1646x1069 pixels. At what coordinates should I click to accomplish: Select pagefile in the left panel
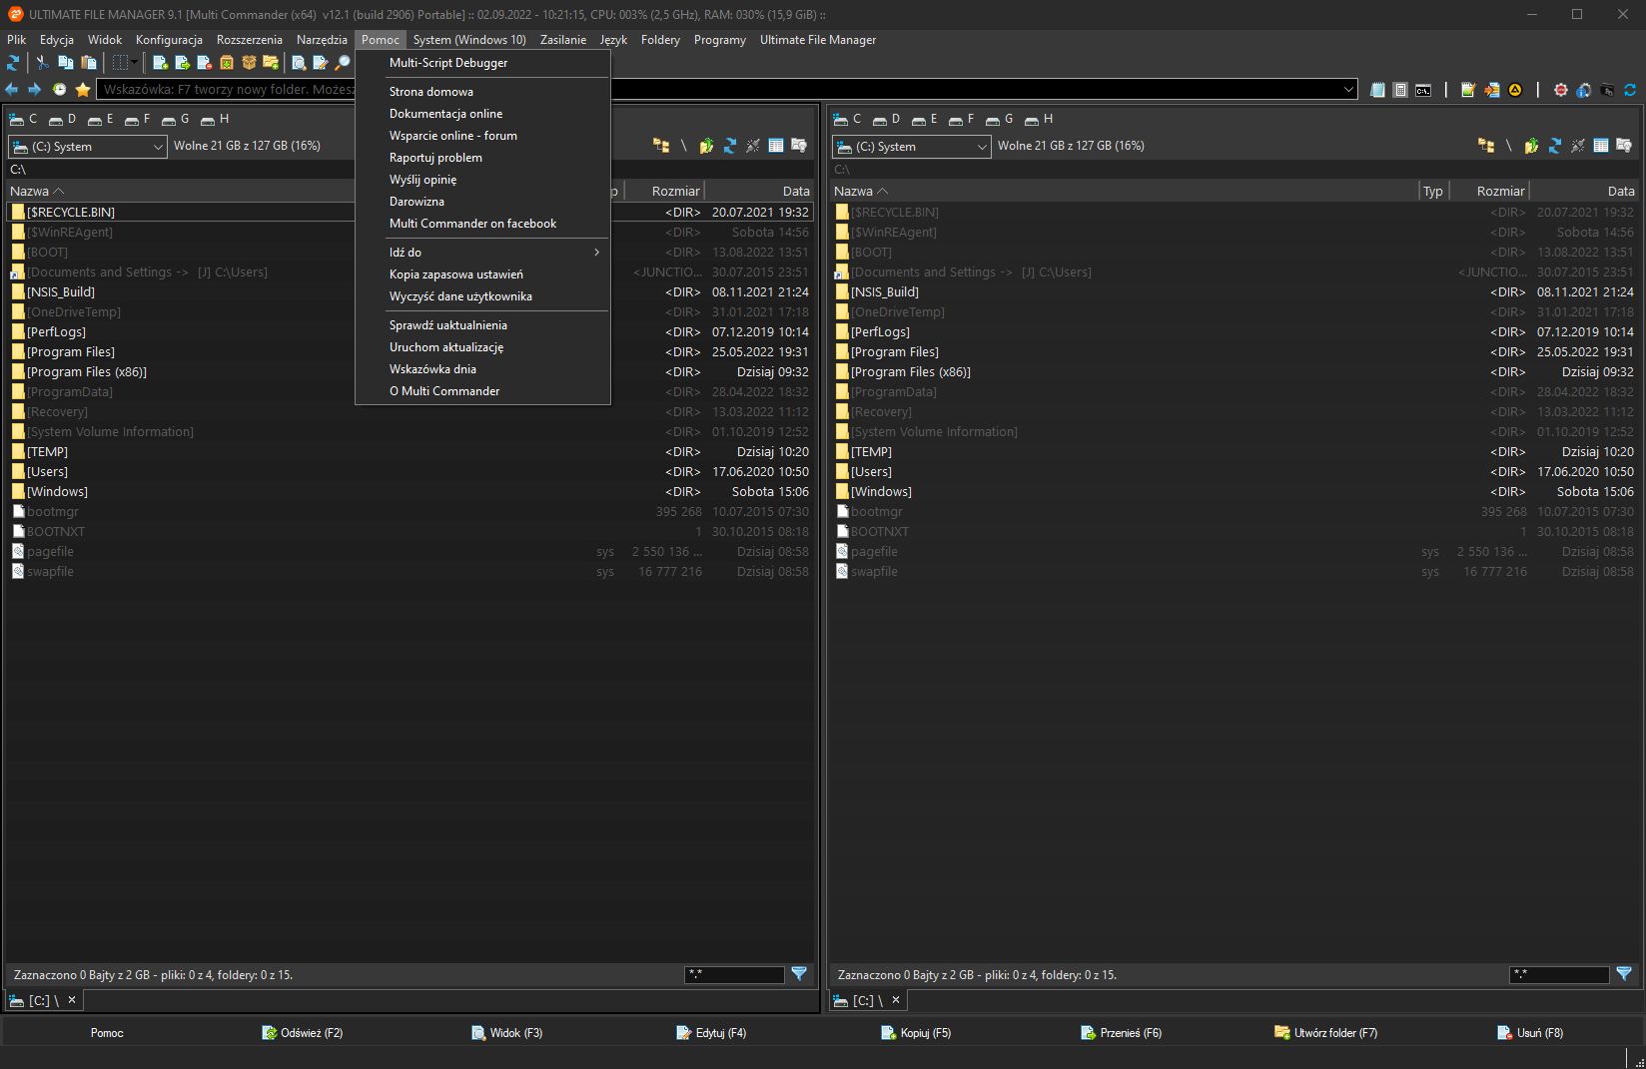410,552
